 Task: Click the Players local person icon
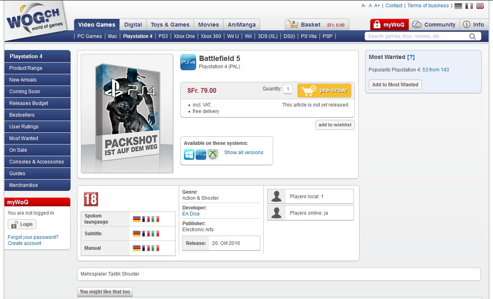coord(276,197)
